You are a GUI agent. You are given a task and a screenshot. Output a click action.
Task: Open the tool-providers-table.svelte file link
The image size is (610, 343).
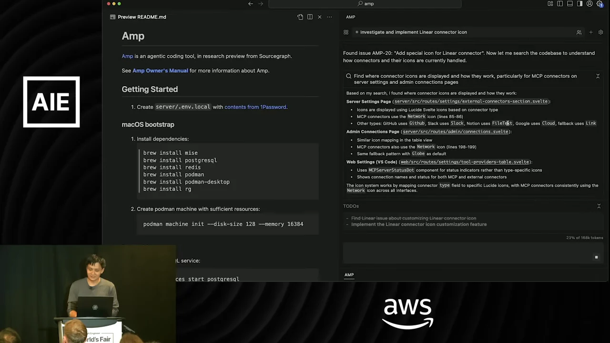[x=465, y=162]
